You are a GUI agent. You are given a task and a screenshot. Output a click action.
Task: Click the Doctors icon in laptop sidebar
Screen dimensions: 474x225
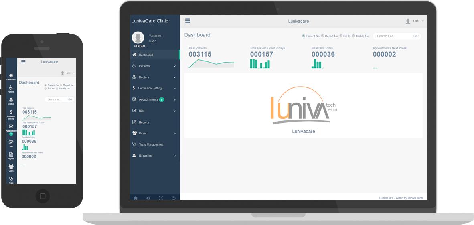coord(134,77)
